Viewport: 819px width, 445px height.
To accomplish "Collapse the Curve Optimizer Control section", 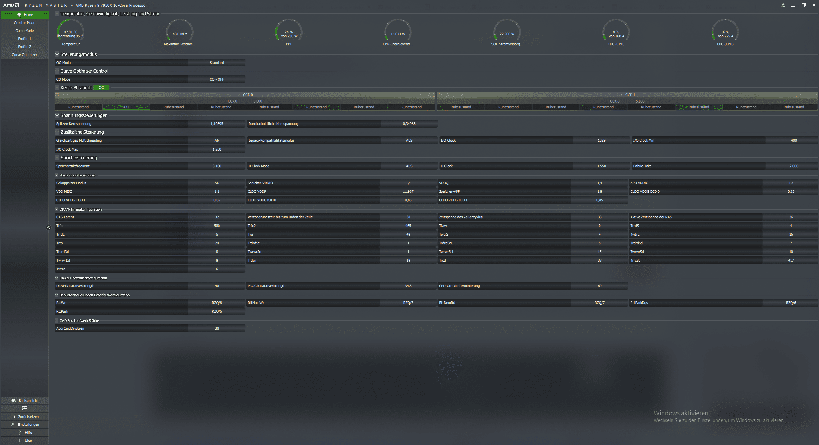I will tap(57, 71).
